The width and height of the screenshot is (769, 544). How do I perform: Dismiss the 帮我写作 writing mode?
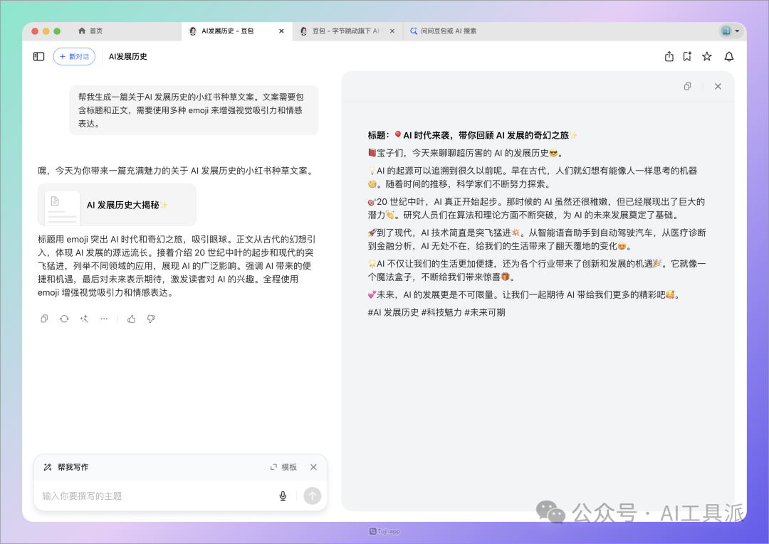click(x=313, y=467)
